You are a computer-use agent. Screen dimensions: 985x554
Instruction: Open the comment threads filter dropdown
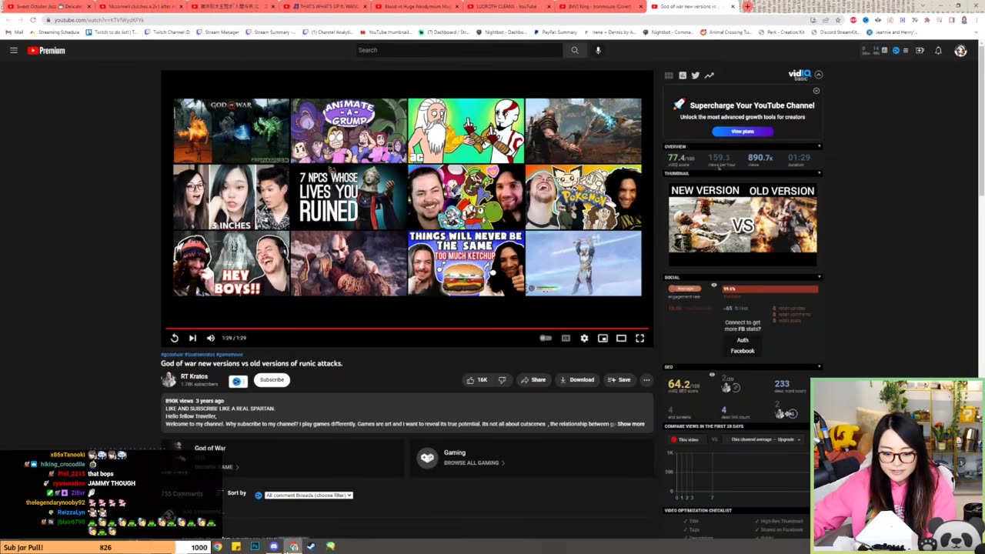pyautogui.click(x=309, y=495)
